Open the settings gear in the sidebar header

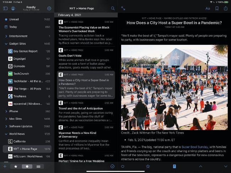[49, 8]
